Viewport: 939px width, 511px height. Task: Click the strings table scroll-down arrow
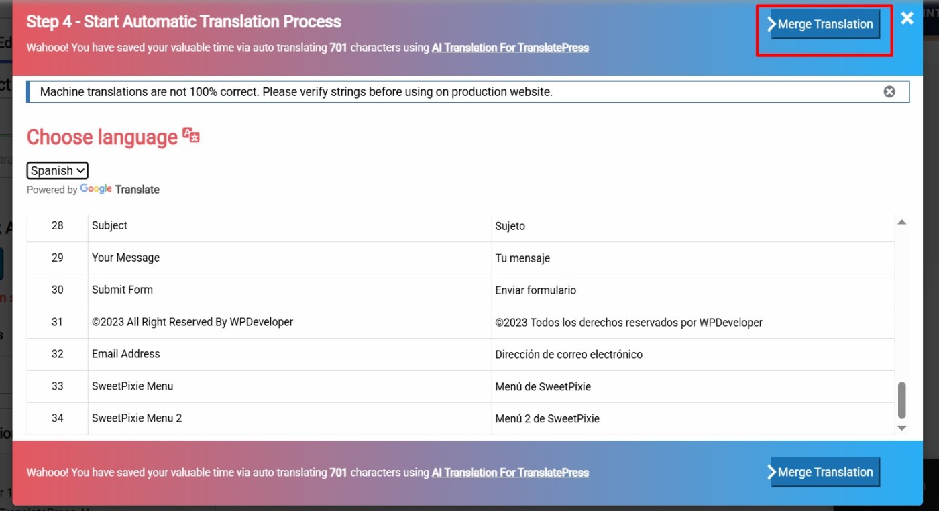(901, 428)
